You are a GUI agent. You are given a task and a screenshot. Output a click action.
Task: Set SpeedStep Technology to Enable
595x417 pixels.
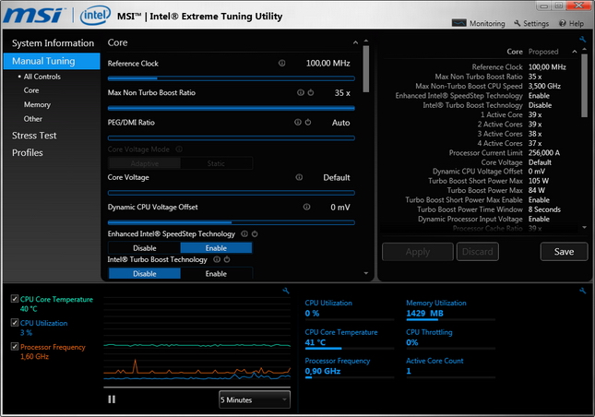pos(216,248)
